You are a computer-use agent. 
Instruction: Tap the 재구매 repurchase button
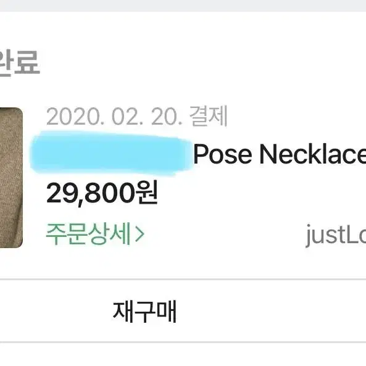click(x=144, y=312)
